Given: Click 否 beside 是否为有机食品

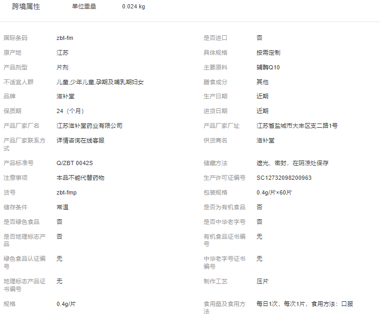Looking at the screenshot, I should pyautogui.click(x=259, y=207).
